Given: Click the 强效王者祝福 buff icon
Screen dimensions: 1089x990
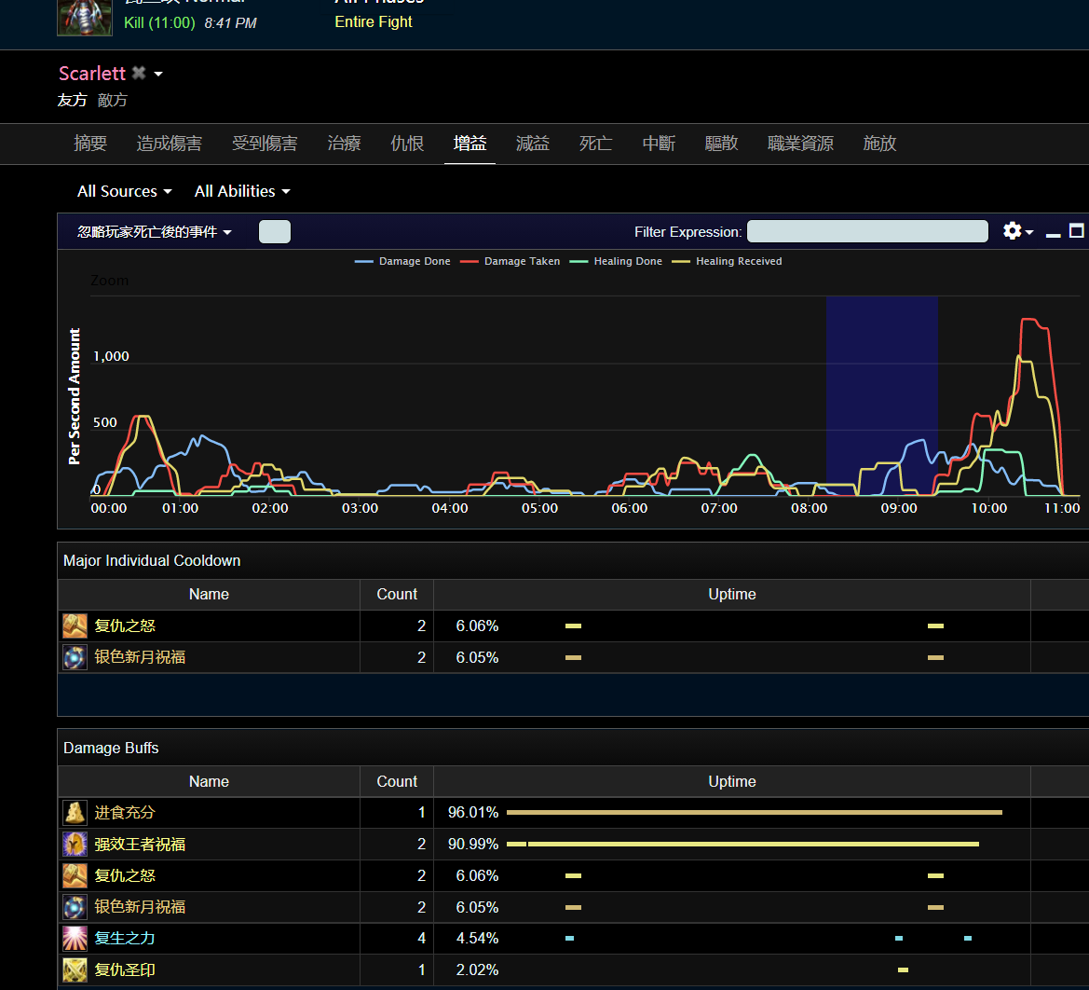Looking at the screenshot, I should pyautogui.click(x=75, y=844).
